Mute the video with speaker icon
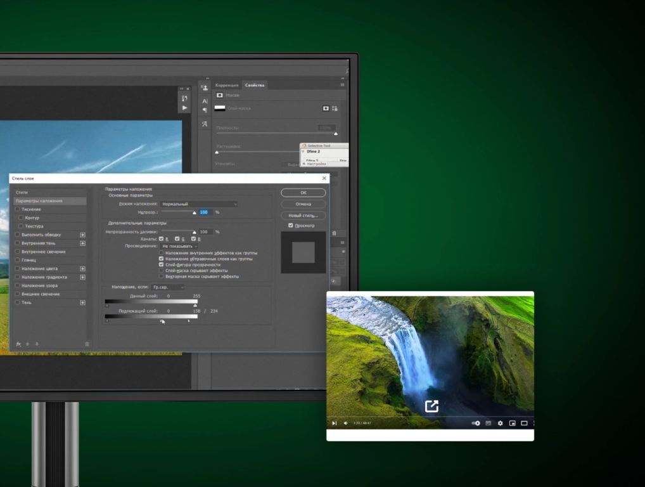Screen dimensions: 645x487 point(346,423)
